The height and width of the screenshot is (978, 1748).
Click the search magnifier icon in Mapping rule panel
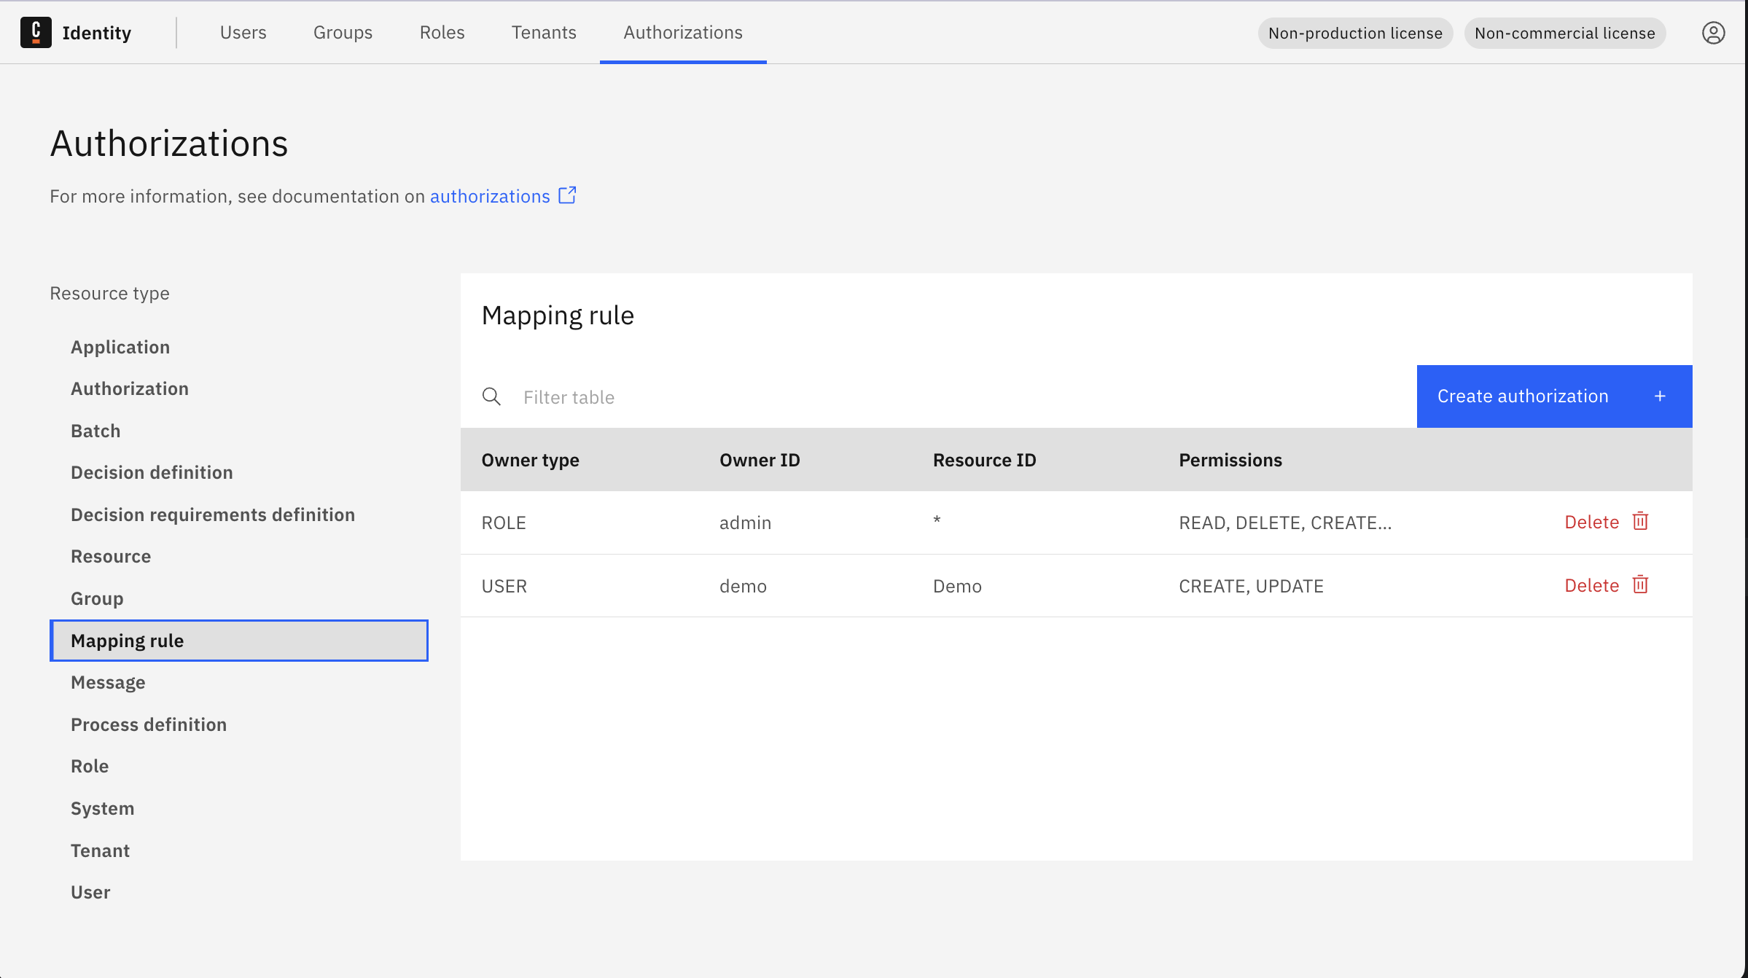tap(491, 396)
